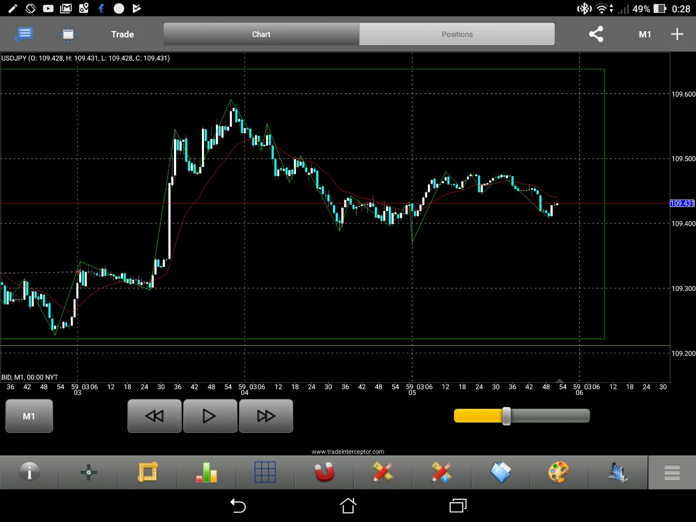Screen dimensions: 696x522
Task: Activate the crosshair tool
Action: pos(89,472)
